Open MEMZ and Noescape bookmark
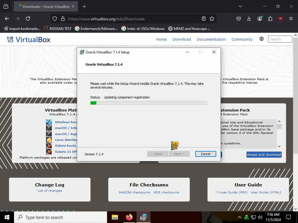Viewport: 298px width, 223px height. click(x=189, y=29)
